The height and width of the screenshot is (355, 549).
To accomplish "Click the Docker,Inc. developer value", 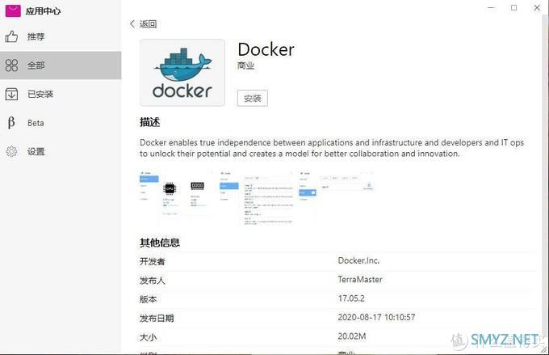I will (358, 260).
